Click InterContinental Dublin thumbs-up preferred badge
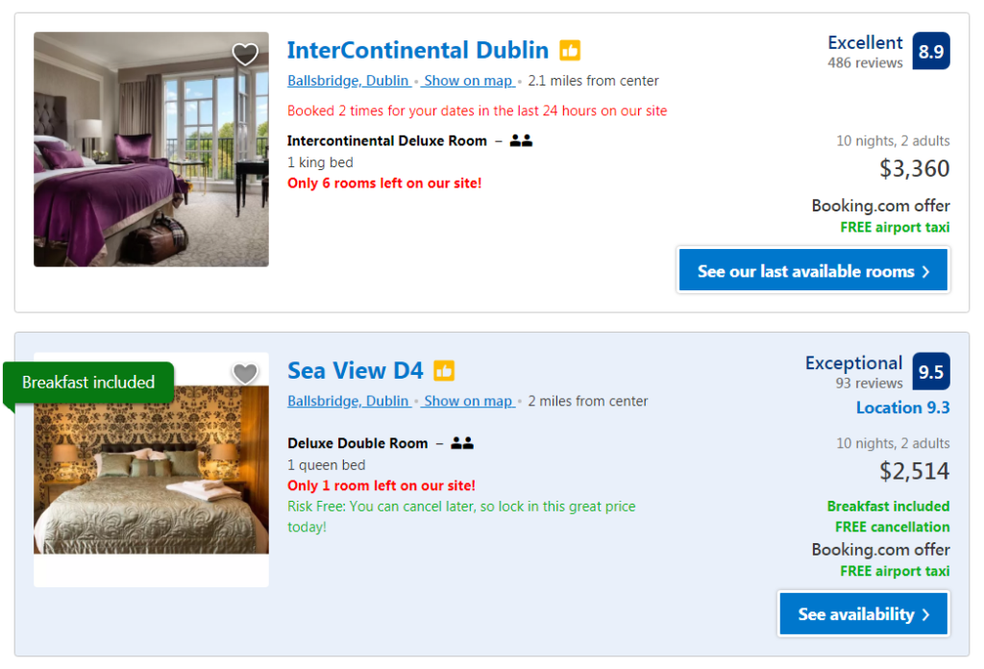Screen dimensions: 984x669 coord(570,51)
